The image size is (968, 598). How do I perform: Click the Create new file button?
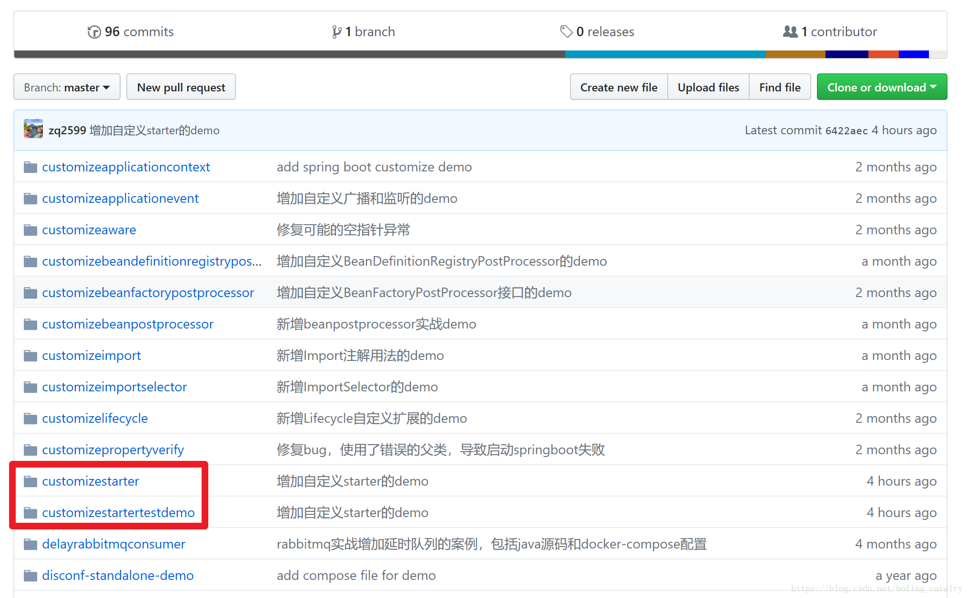click(618, 87)
